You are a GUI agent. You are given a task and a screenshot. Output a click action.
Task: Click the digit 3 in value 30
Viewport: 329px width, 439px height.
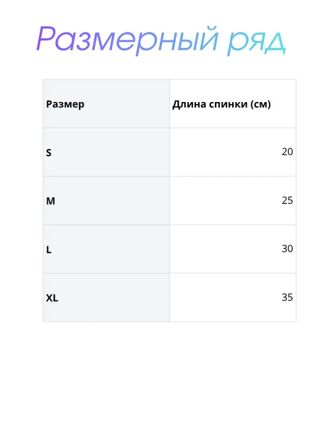click(284, 248)
